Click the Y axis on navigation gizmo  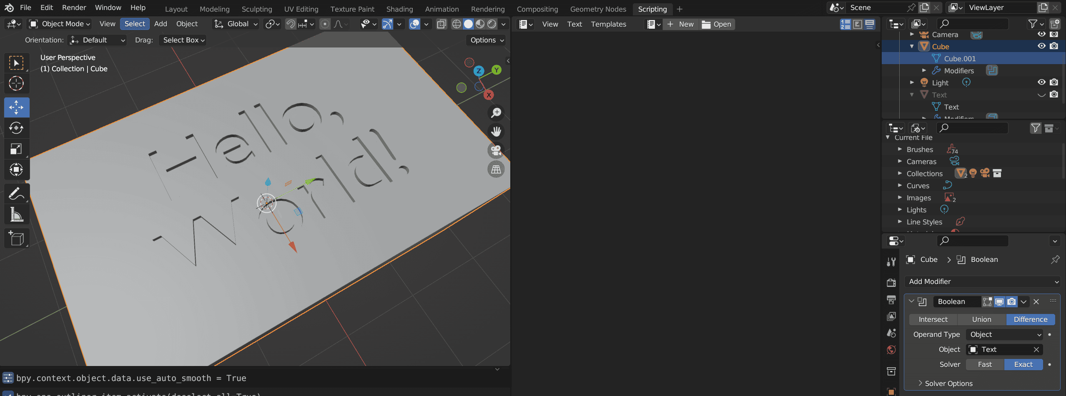pyautogui.click(x=496, y=70)
